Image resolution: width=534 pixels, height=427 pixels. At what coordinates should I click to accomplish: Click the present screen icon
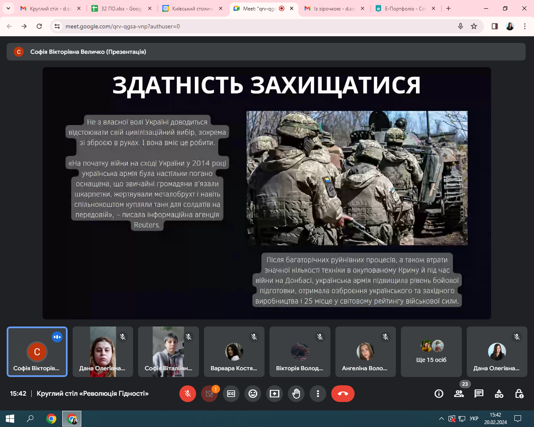pos(275,394)
